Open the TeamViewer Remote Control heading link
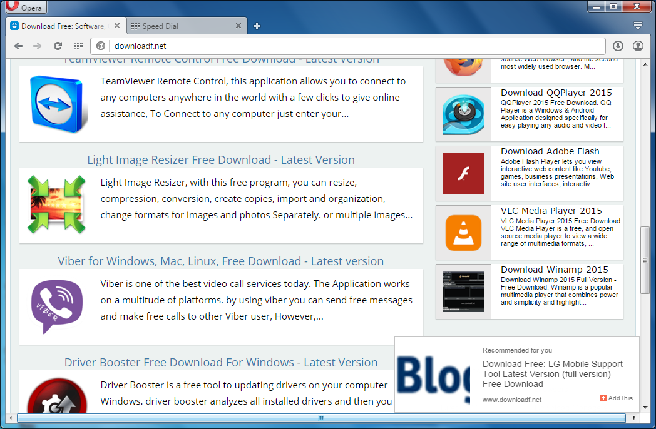Screen dimensions: 656x429 221,61
